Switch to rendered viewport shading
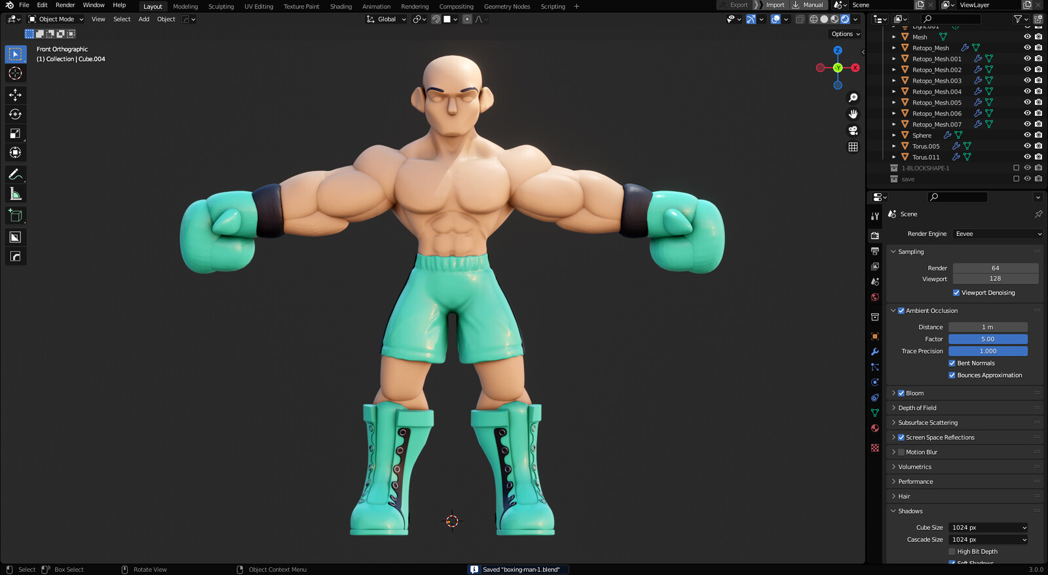Screen dimensions: 1048x575 click(x=845, y=19)
